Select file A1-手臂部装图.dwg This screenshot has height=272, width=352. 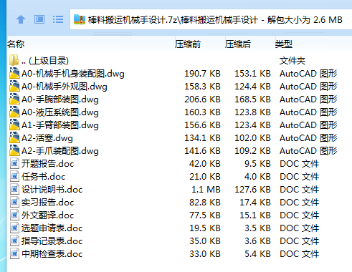(x=60, y=125)
